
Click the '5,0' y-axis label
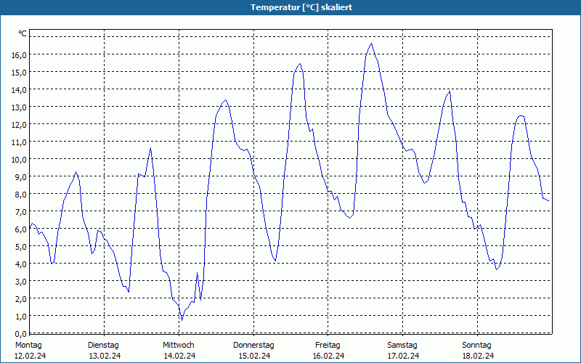(20, 246)
